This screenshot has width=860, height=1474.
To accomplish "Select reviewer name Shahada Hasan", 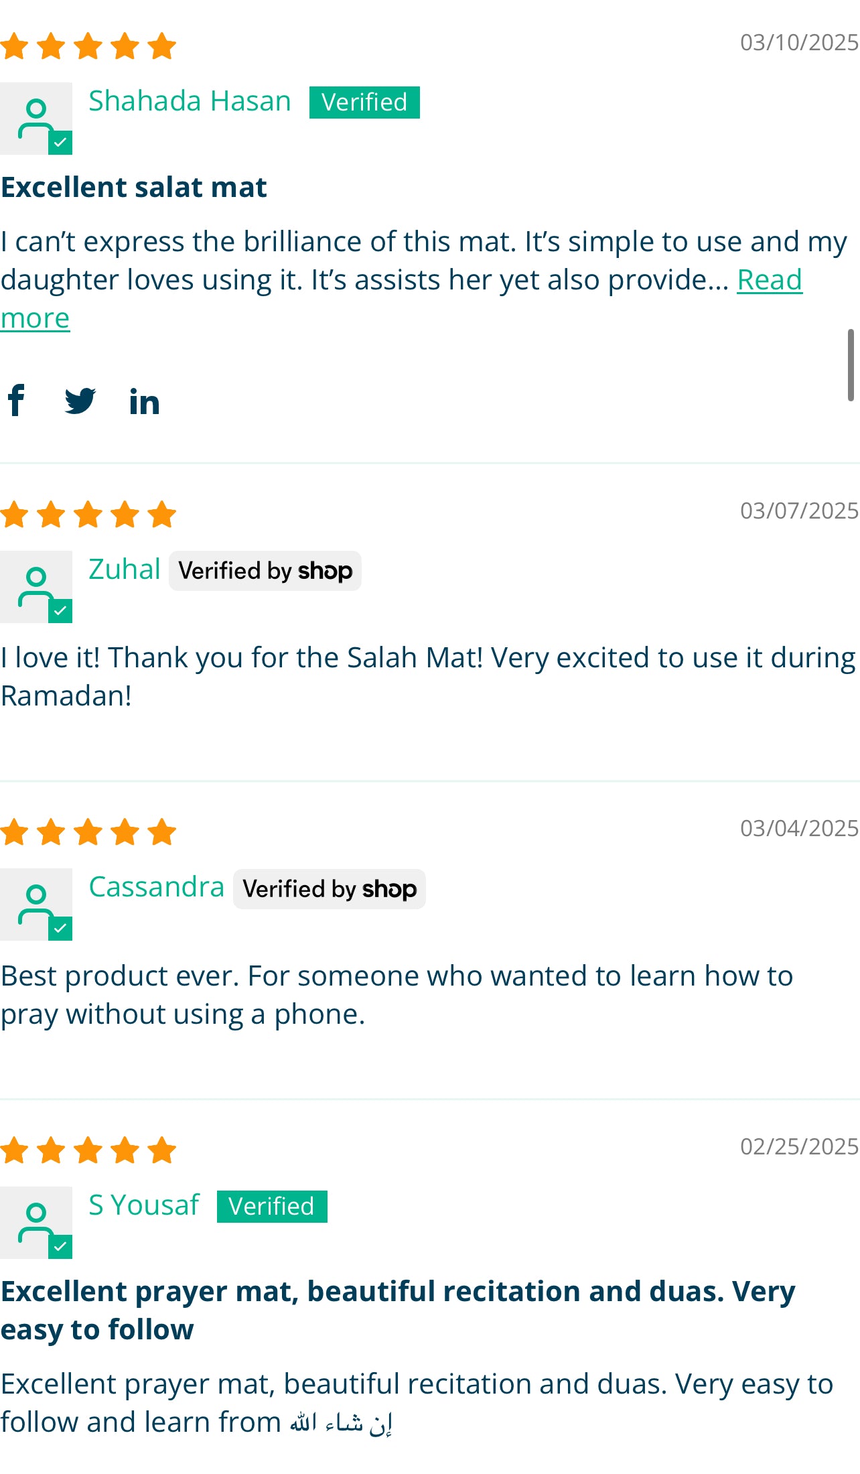I will pos(189,100).
